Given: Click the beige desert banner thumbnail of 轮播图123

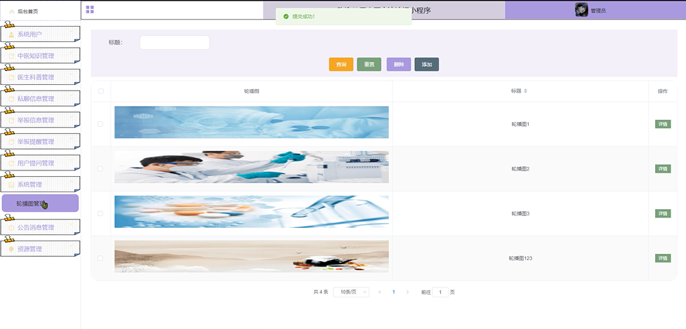Looking at the screenshot, I should tap(251, 257).
